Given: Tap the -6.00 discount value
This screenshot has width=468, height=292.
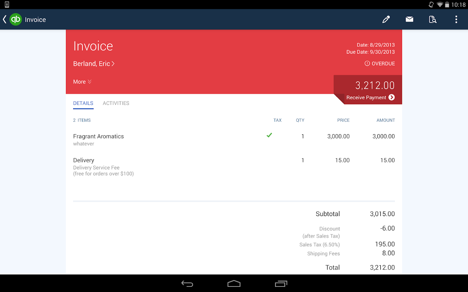Looking at the screenshot, I should pos(387,228).
